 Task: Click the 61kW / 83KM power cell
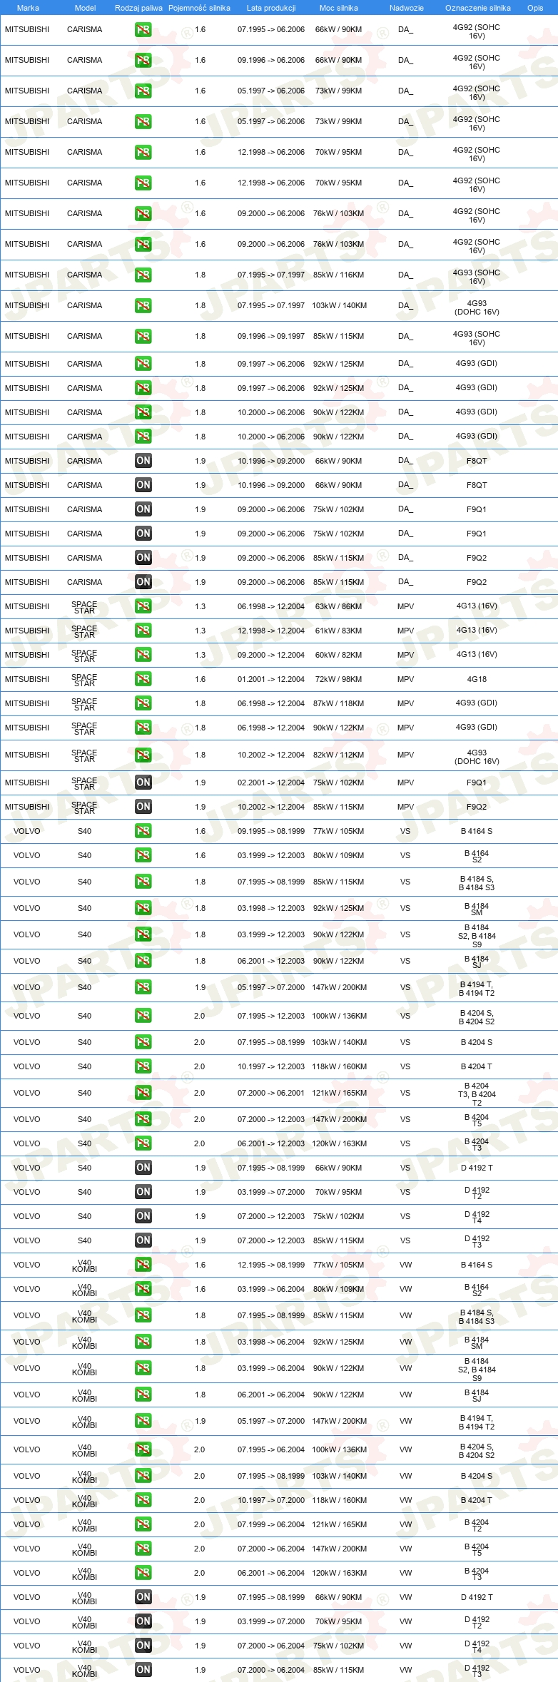point(338,631)
